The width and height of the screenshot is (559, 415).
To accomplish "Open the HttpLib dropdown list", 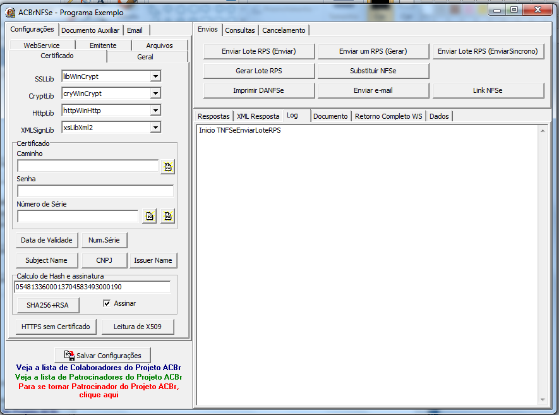I will pos(155,111).
